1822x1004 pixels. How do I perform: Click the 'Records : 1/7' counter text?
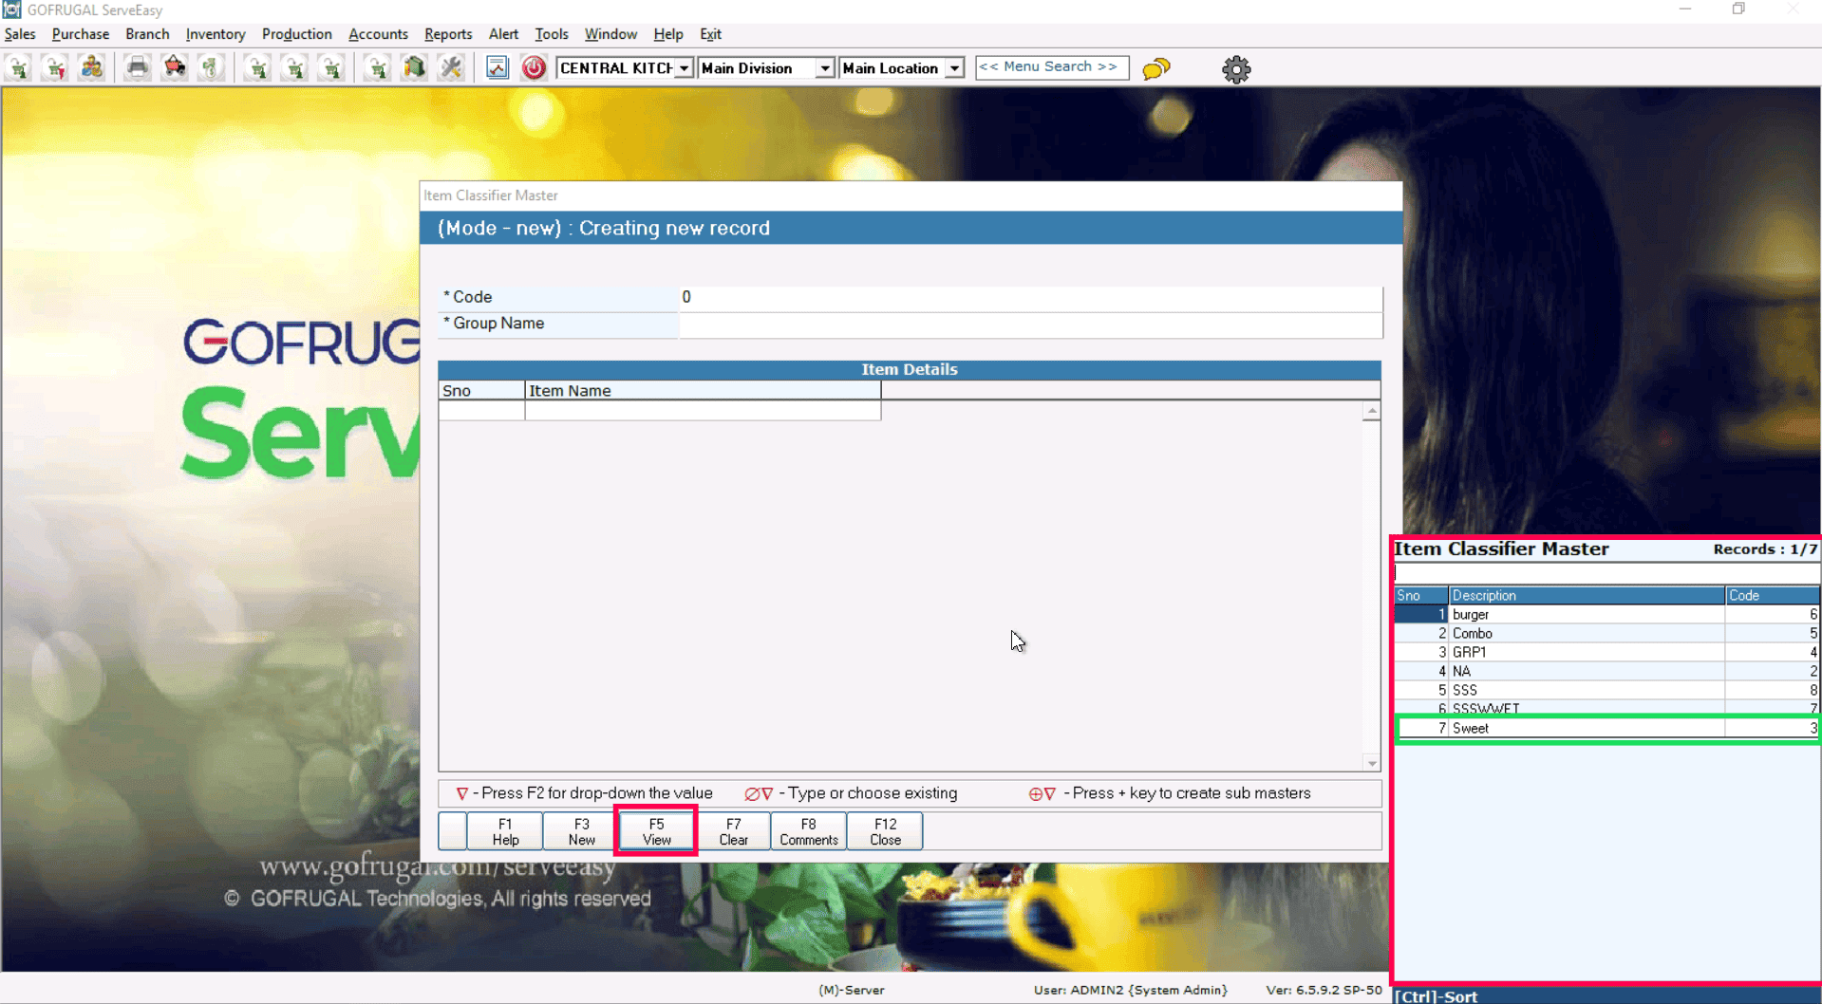coord(1765,549)
